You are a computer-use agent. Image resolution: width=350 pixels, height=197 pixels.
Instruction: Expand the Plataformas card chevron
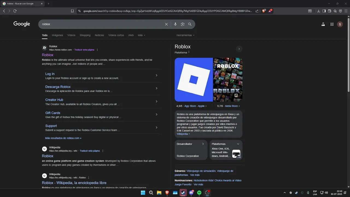tap(238, 144)
